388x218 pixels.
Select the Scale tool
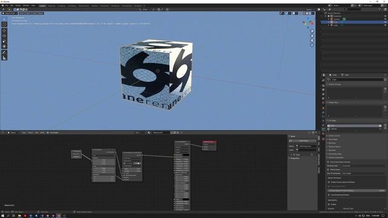point(4,41)
